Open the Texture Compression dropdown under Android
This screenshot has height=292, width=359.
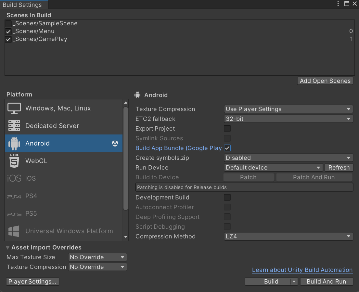tap(288, 109)
